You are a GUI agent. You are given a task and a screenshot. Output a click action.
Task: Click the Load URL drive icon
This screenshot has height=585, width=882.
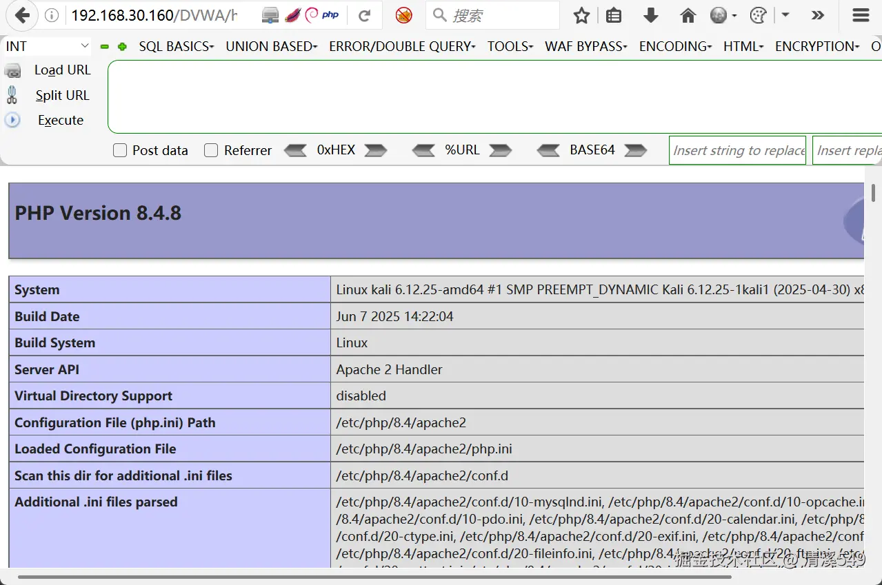pyautogui.click(x=12, y=70)
